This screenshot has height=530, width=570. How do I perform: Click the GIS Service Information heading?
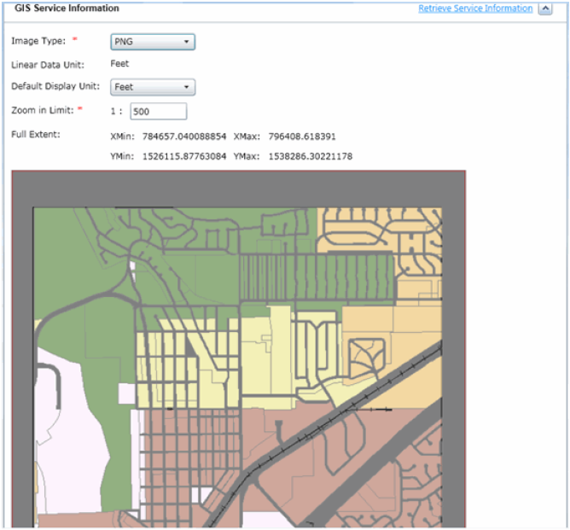point(67,8)
